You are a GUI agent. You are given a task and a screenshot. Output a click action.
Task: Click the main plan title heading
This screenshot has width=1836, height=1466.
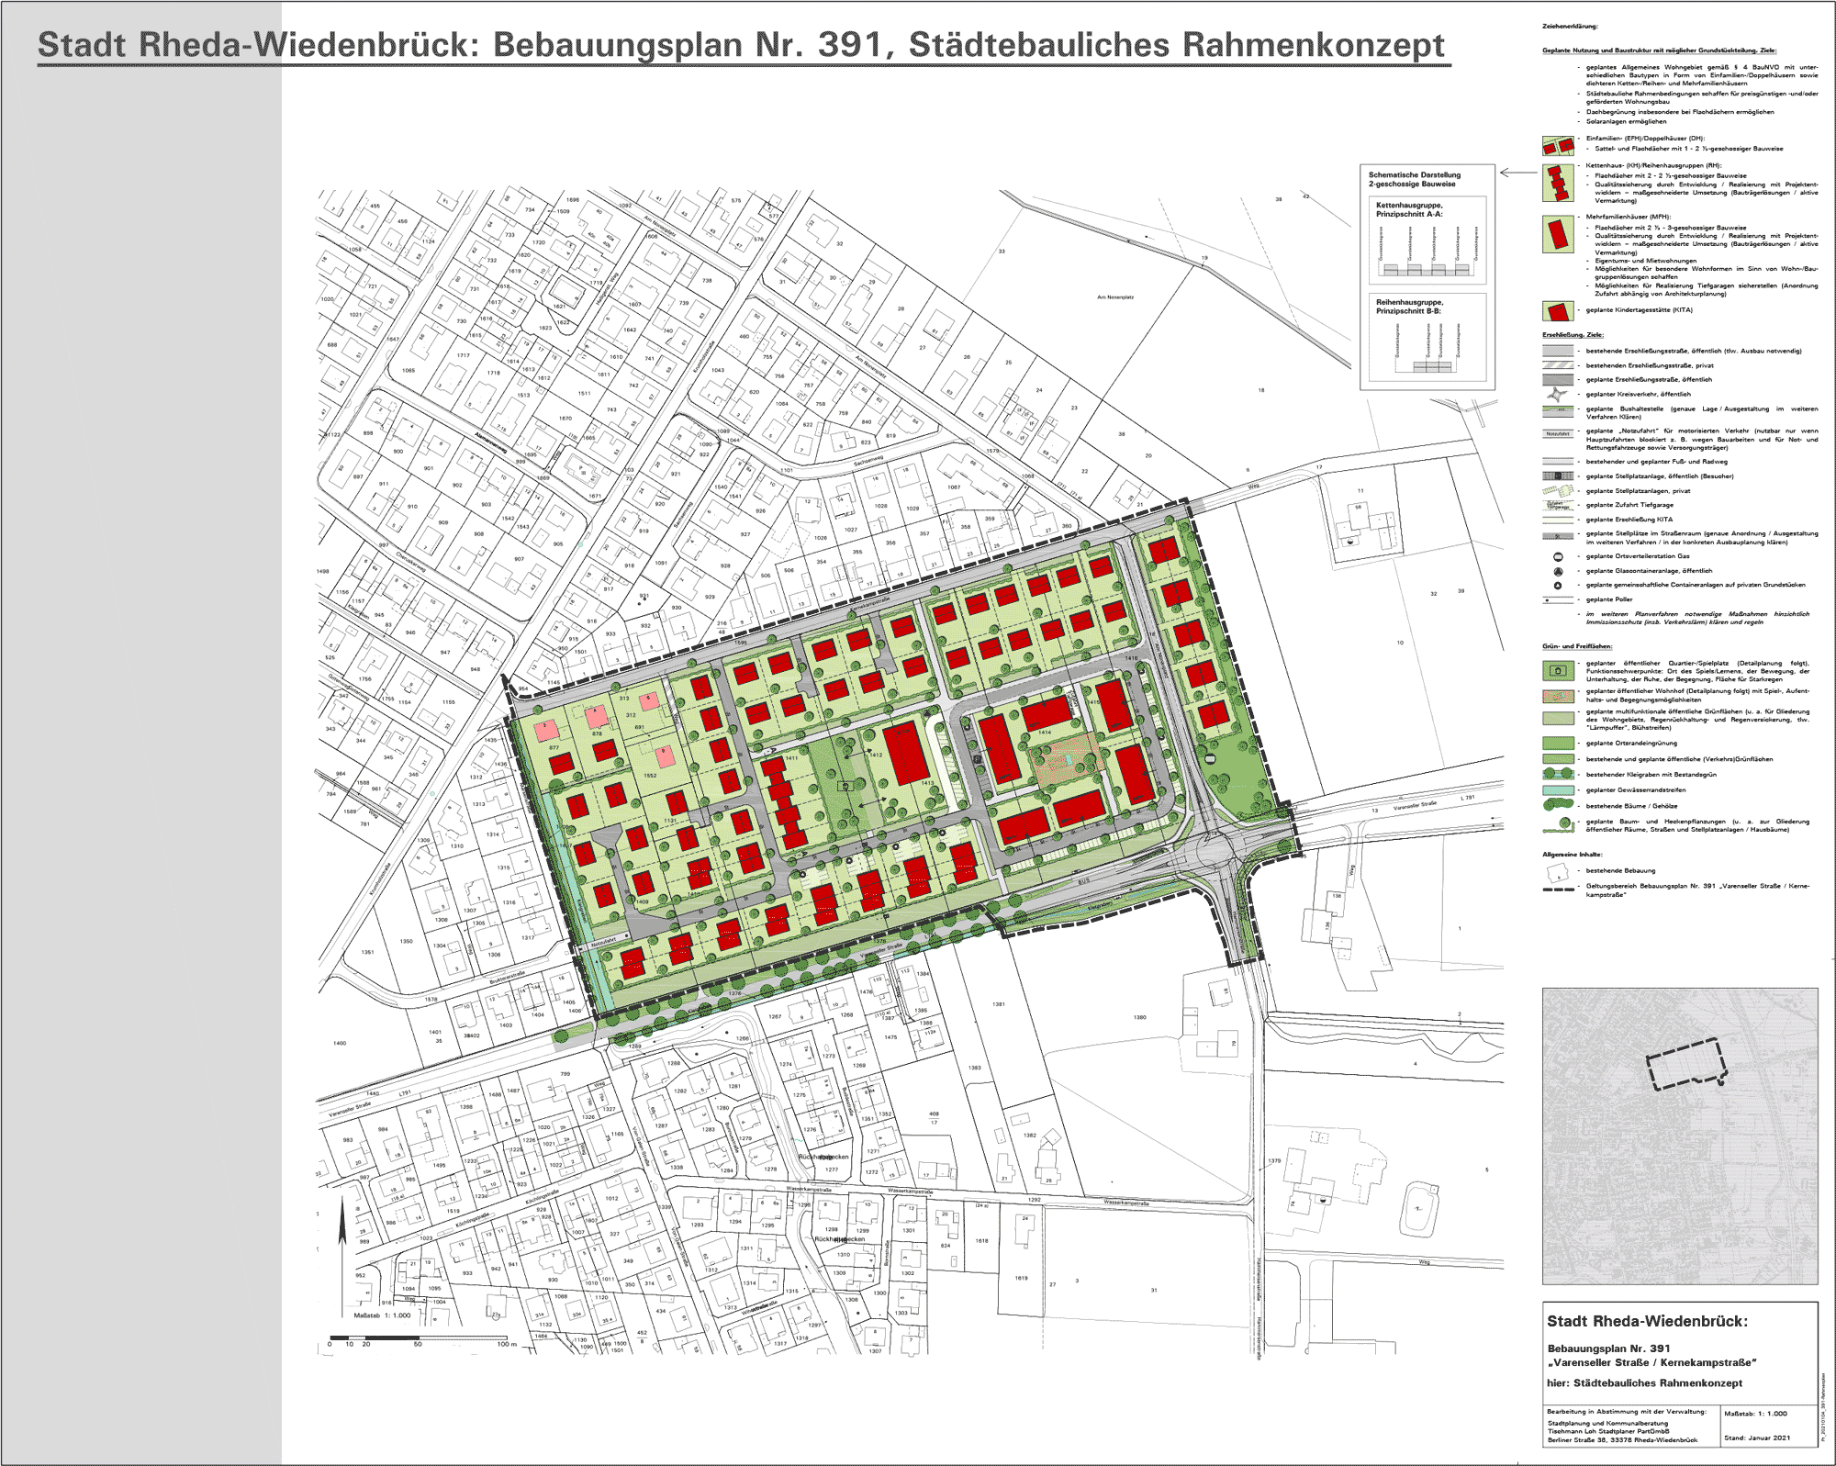tap(742, 45)
